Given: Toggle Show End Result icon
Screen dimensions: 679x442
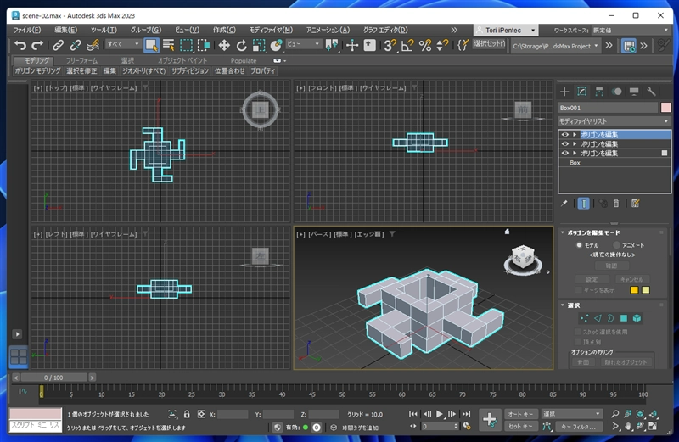Looking at the screenshot, I should click(583, 203).
